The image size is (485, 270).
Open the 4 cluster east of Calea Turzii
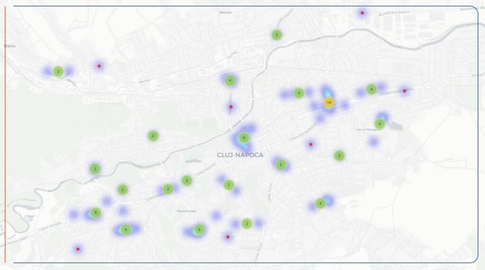pos(320,204)
